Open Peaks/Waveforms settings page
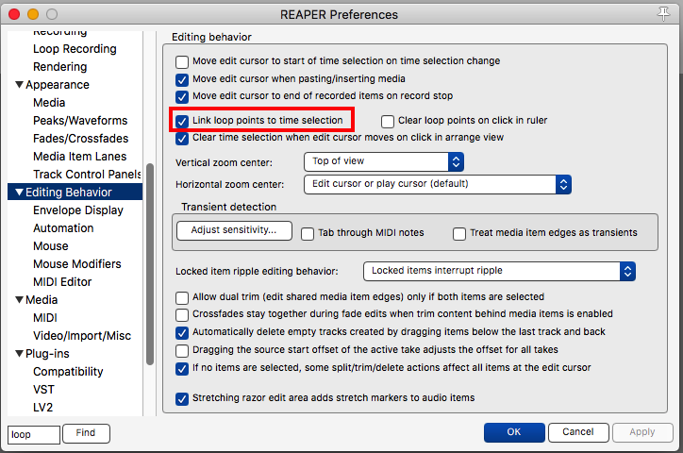This screenshot has width=683, height=453. 80,120
